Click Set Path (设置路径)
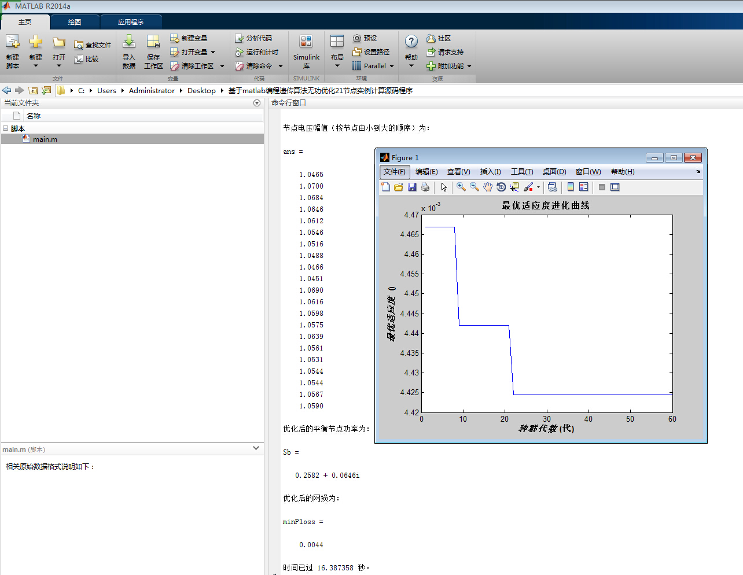This screenshot has width=743, height=575. point(371,51)
